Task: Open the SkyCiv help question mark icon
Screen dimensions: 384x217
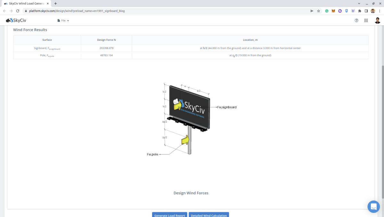Action: coord(356,21)
